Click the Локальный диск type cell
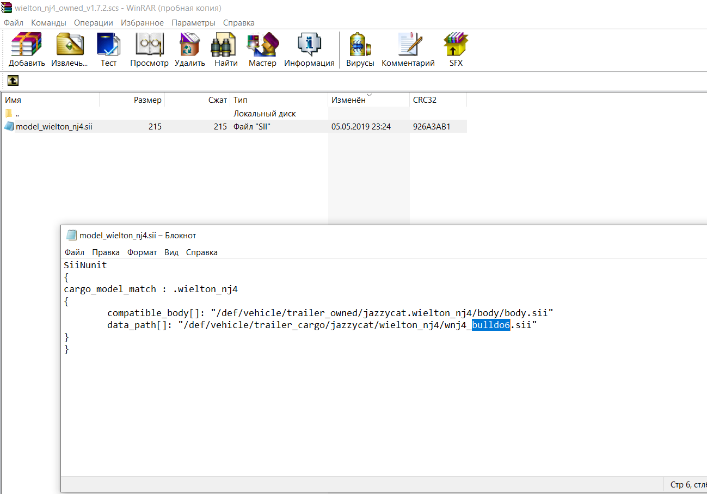The height and width of the screenshot is (494, 707). [x=265, y=114]
